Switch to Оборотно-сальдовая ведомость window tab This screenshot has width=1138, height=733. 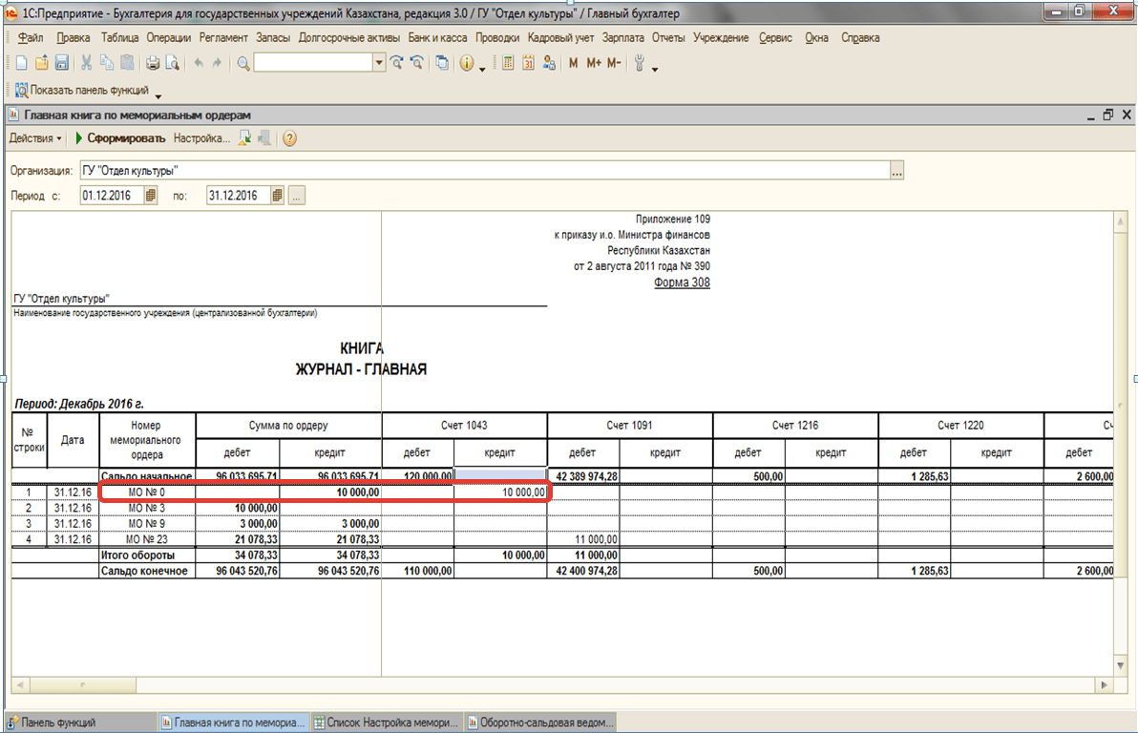541,723
